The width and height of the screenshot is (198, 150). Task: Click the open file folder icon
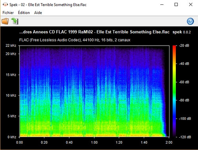(5, 21)
